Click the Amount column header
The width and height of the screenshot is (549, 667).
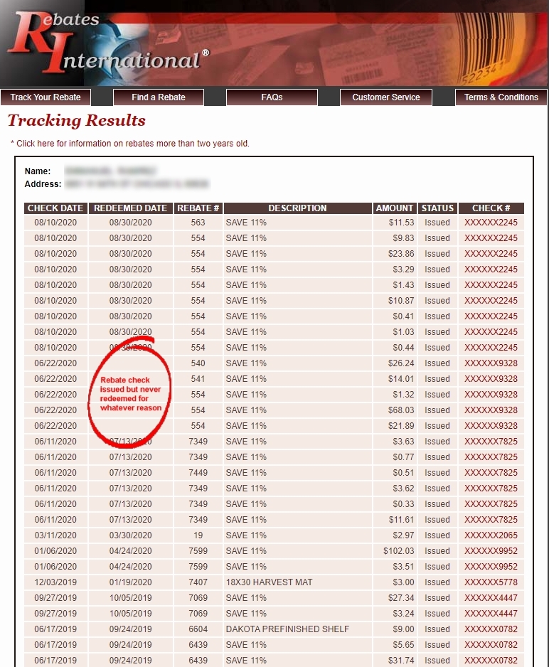click(x=395, y=208)
